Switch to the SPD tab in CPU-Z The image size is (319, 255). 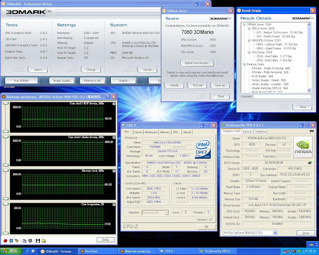pyautogui.click(x=175, y=132)
